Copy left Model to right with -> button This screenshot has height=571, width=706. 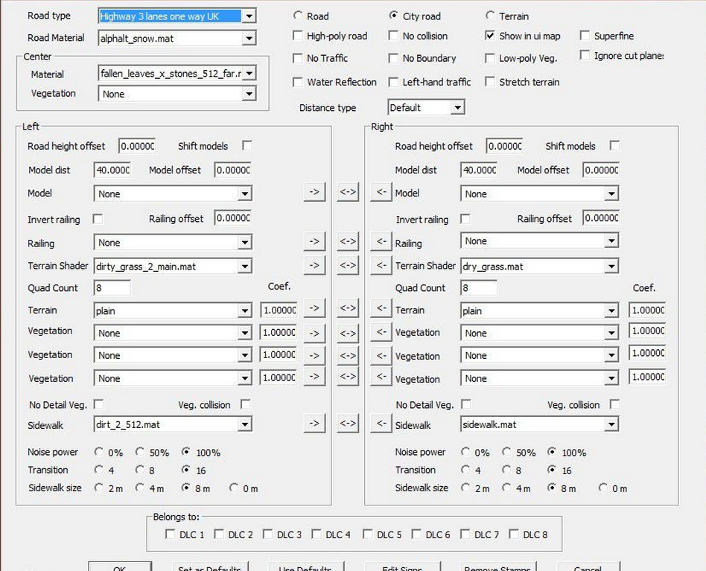[x=314, y=192]
